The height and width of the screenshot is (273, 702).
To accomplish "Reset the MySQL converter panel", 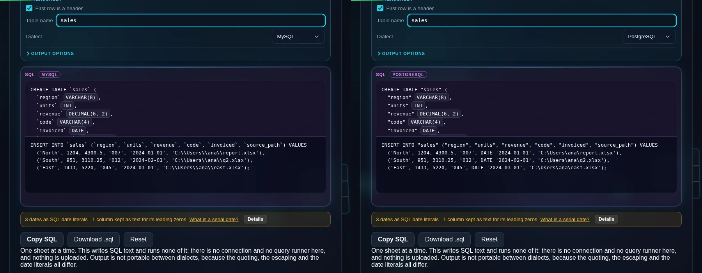I will point(138,239).
